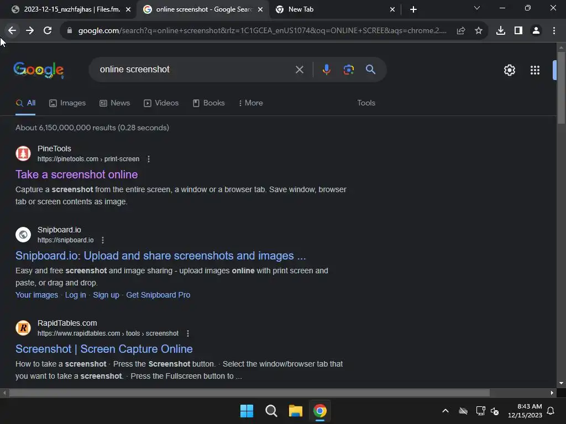Open taskbar clock showing 8:43 AM
Image resolution: width=566 pixels, height=424 pixels.
pos(525,411)
